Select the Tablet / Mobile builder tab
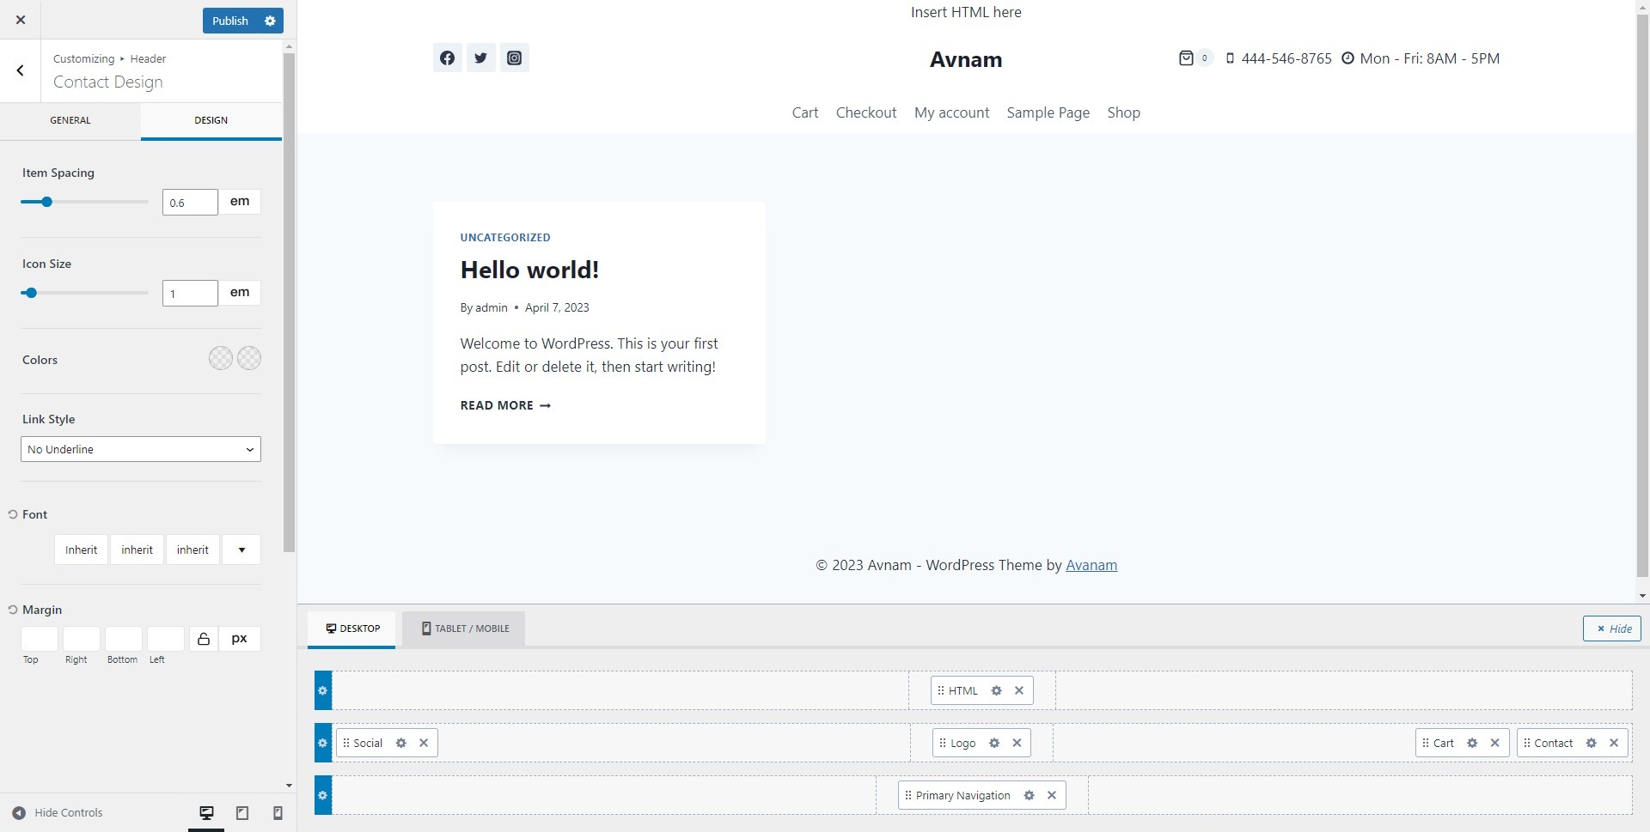 pos(464,629)
